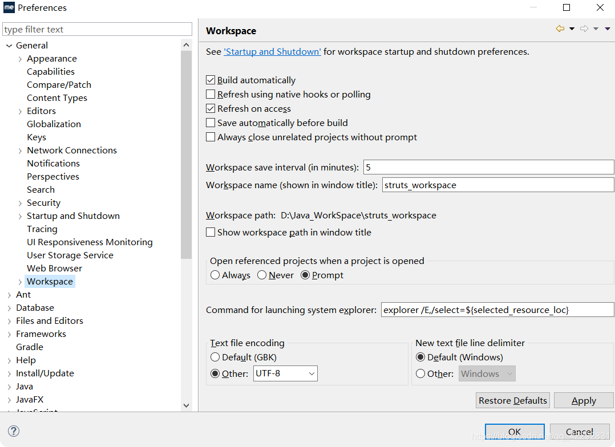Expand the Editors tree node
The width and height of the screenshot is (615, 447).
tap(20, 112)
